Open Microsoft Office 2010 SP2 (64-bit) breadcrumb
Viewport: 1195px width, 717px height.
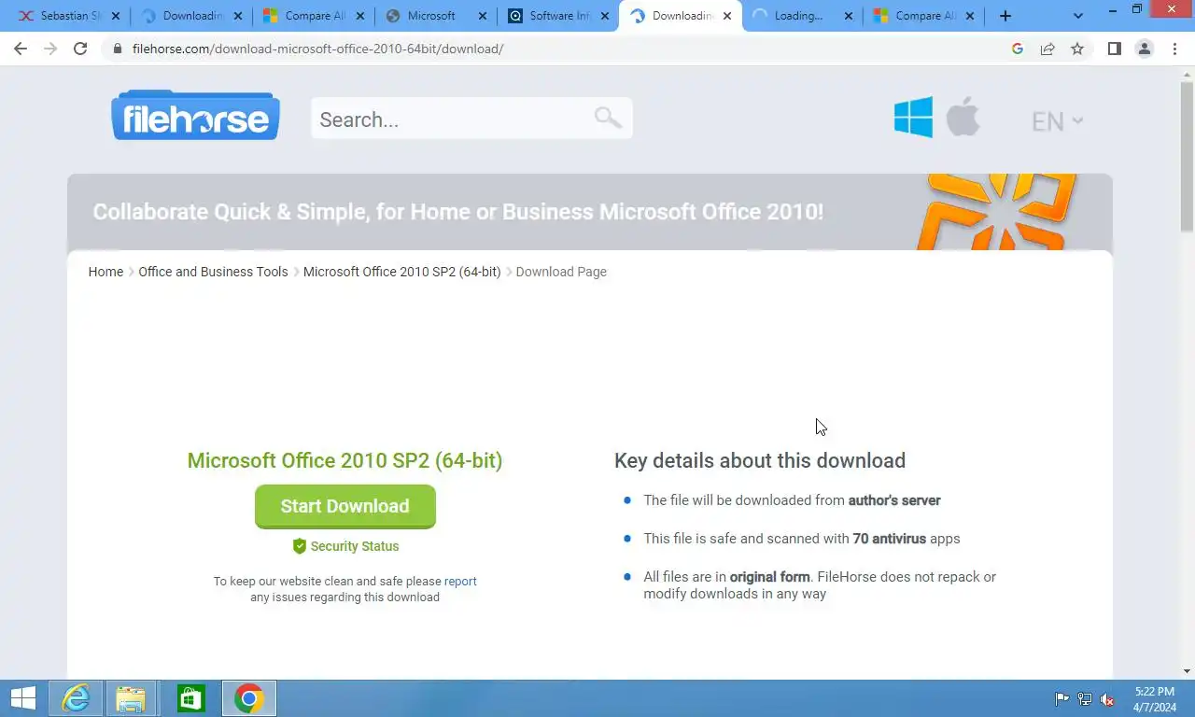pyautogui.click(x=401, y=272)
